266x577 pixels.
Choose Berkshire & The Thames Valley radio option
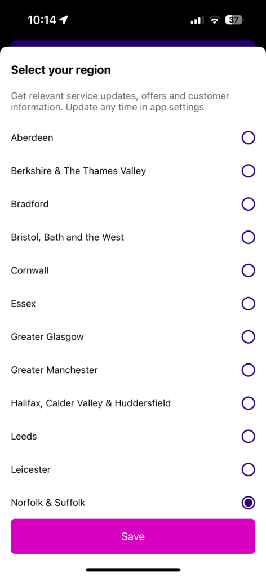click(x=249, y=171)
